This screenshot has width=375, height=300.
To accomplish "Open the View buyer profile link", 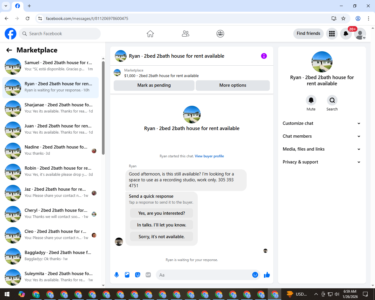I will pos(209,156).
